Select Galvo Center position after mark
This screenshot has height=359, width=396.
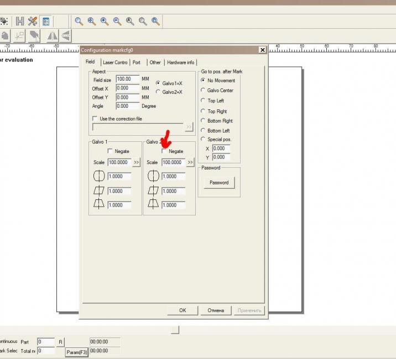203,90
